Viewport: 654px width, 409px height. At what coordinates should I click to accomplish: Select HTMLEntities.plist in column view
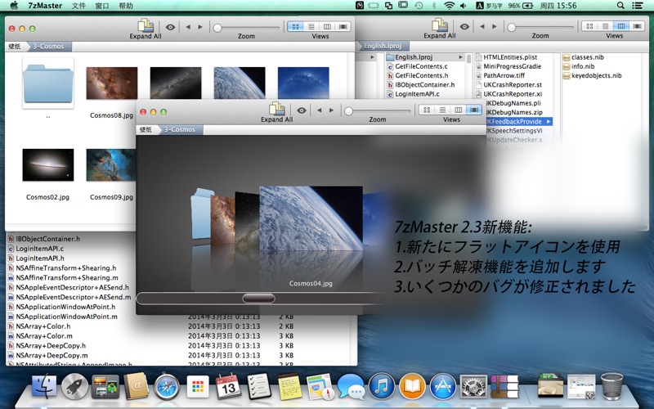coord(506,57)
